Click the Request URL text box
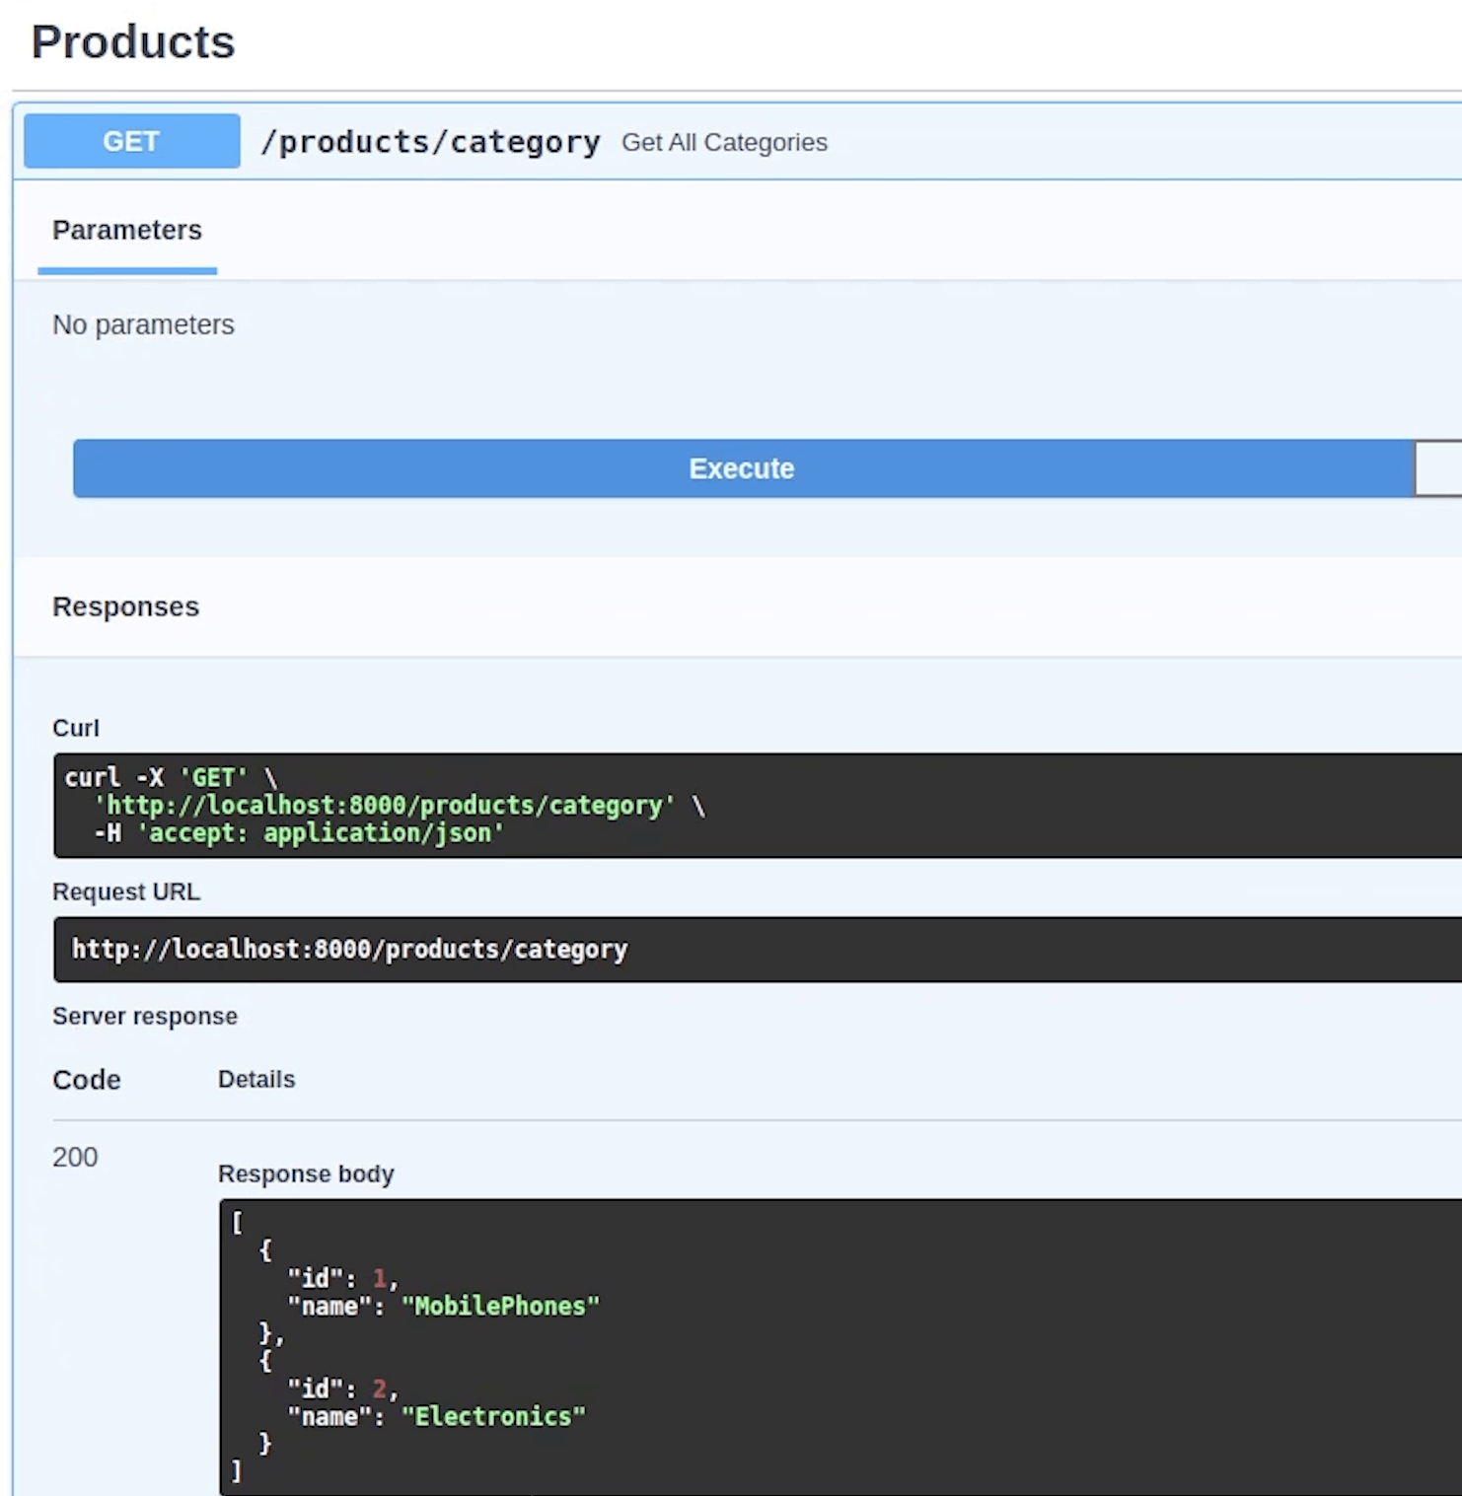The height and width of the screenshot is (1496, 1462). click(x=349, y=950)
